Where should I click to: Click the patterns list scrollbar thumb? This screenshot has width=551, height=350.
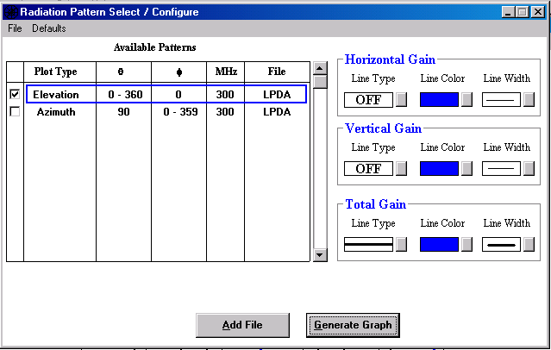click(320, 82)
